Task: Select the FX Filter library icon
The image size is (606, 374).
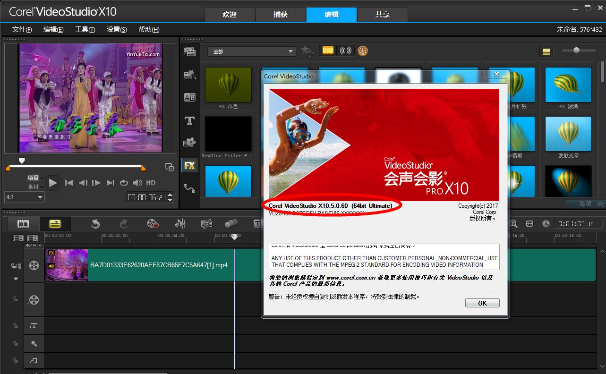Action: coord(189,165)
